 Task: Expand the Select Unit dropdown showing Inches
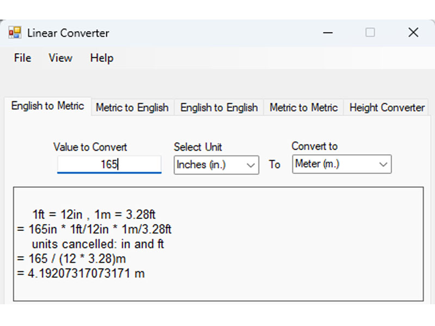(x=216, y=165)
